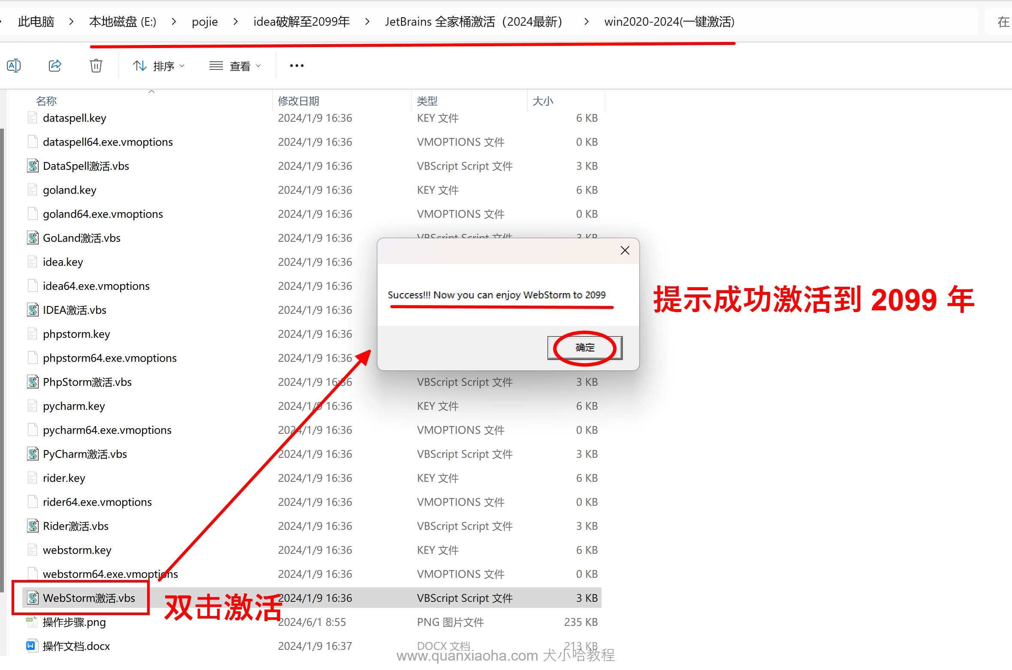The width and height of the screenshot is (1012, 670).
Task: Click win2020-2024(一键激活) breadcrumb
Action: point(669,21)
